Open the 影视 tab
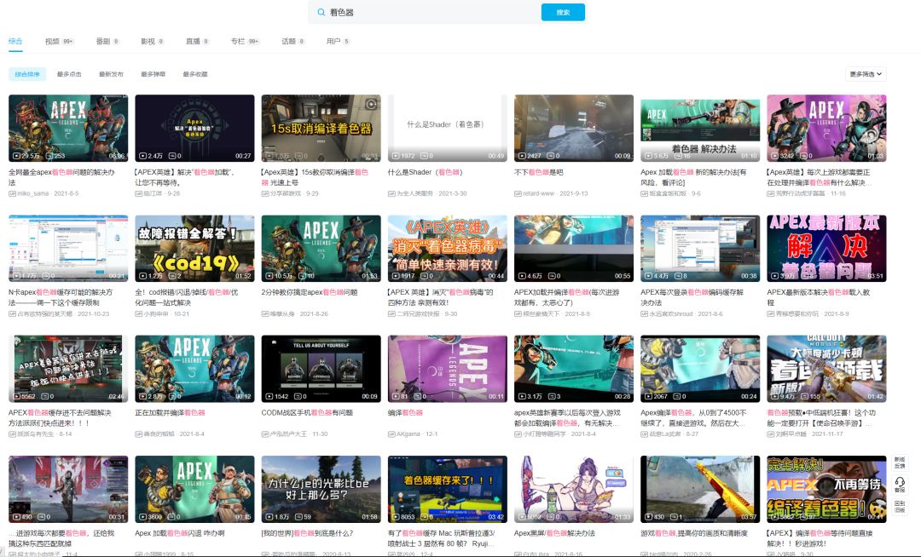 click(x=152, y=41)
